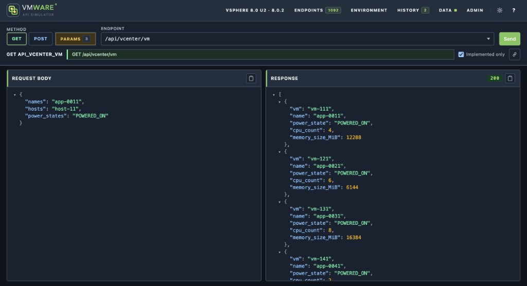Click the "vm-131" value in response
The height and width of the screenshot is (286, 527).
tap(319, 209)
